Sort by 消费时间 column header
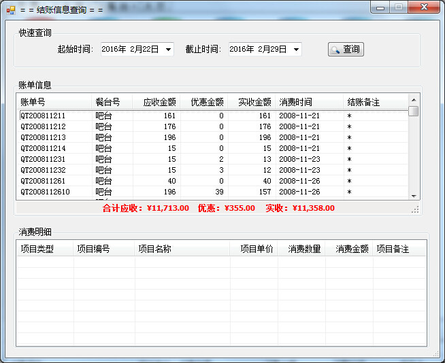The image size is (445, 363). point(310,102)
